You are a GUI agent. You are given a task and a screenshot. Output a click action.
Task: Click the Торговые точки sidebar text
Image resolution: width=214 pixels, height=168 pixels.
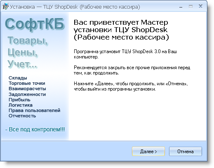tap(27, 83)
